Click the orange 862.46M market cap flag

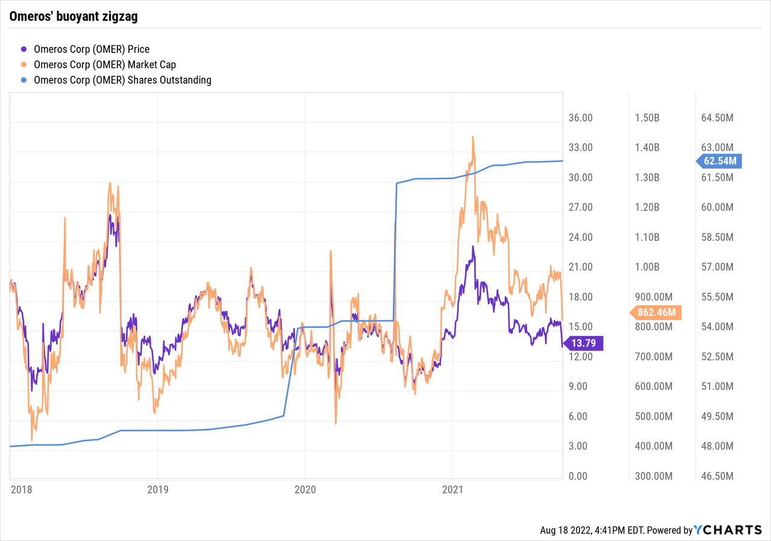click(656, 312)
